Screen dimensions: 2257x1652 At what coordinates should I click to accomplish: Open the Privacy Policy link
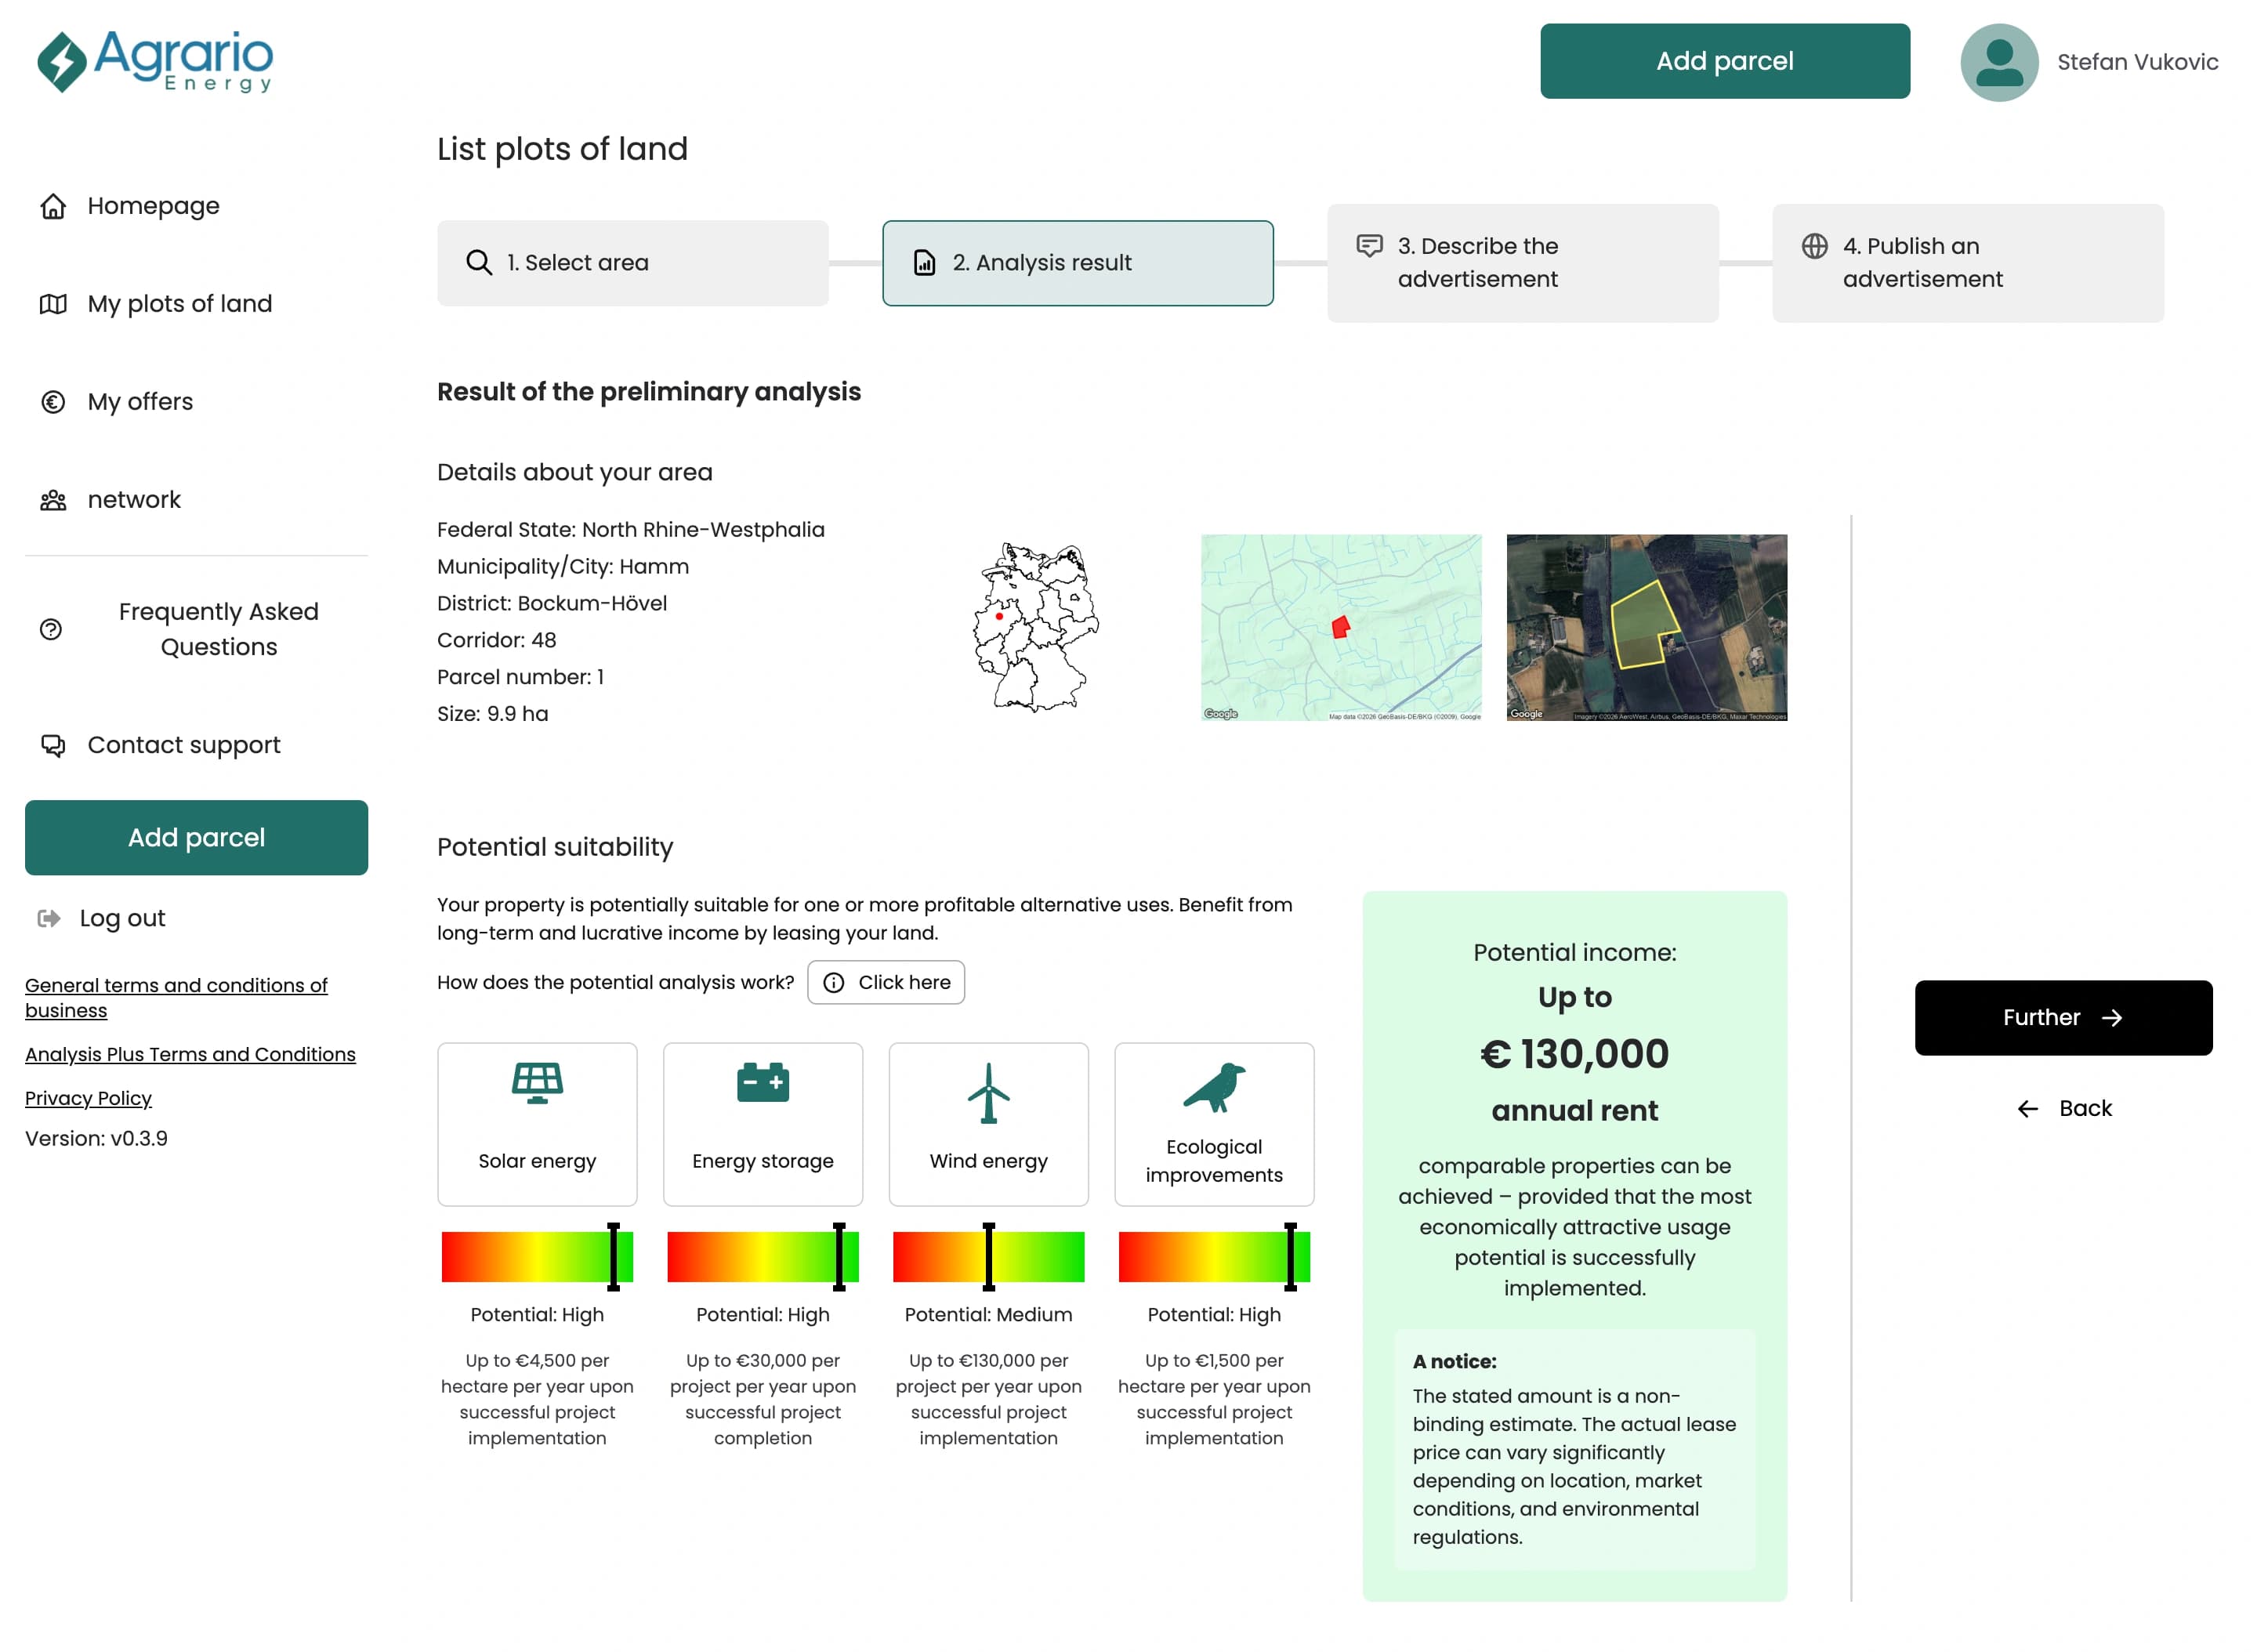click(88, 1098)
